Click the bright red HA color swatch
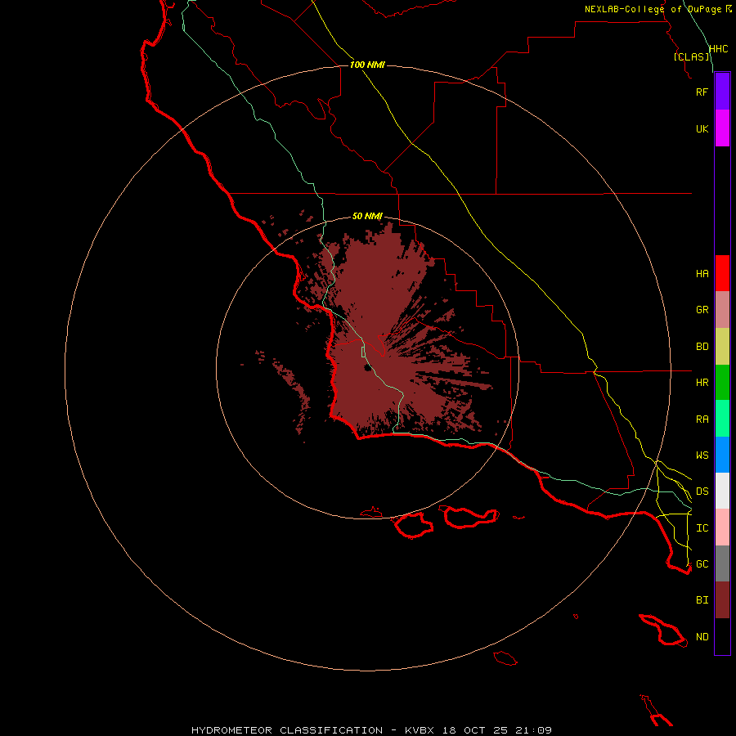The width and height of the screenshot is (736, 736). (722, 273)
